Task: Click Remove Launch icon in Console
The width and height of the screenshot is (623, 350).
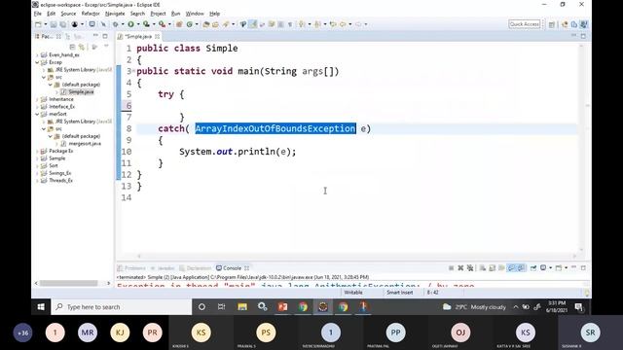Action: [460, 268]
